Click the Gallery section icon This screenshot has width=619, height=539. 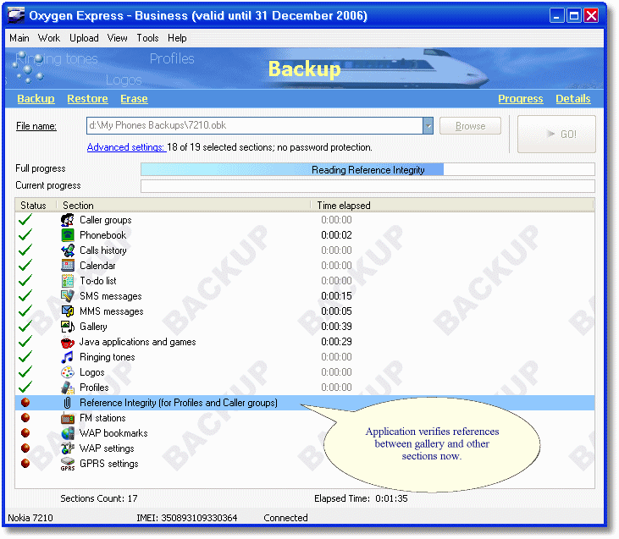pyautogui.click(x=68, y=327)
